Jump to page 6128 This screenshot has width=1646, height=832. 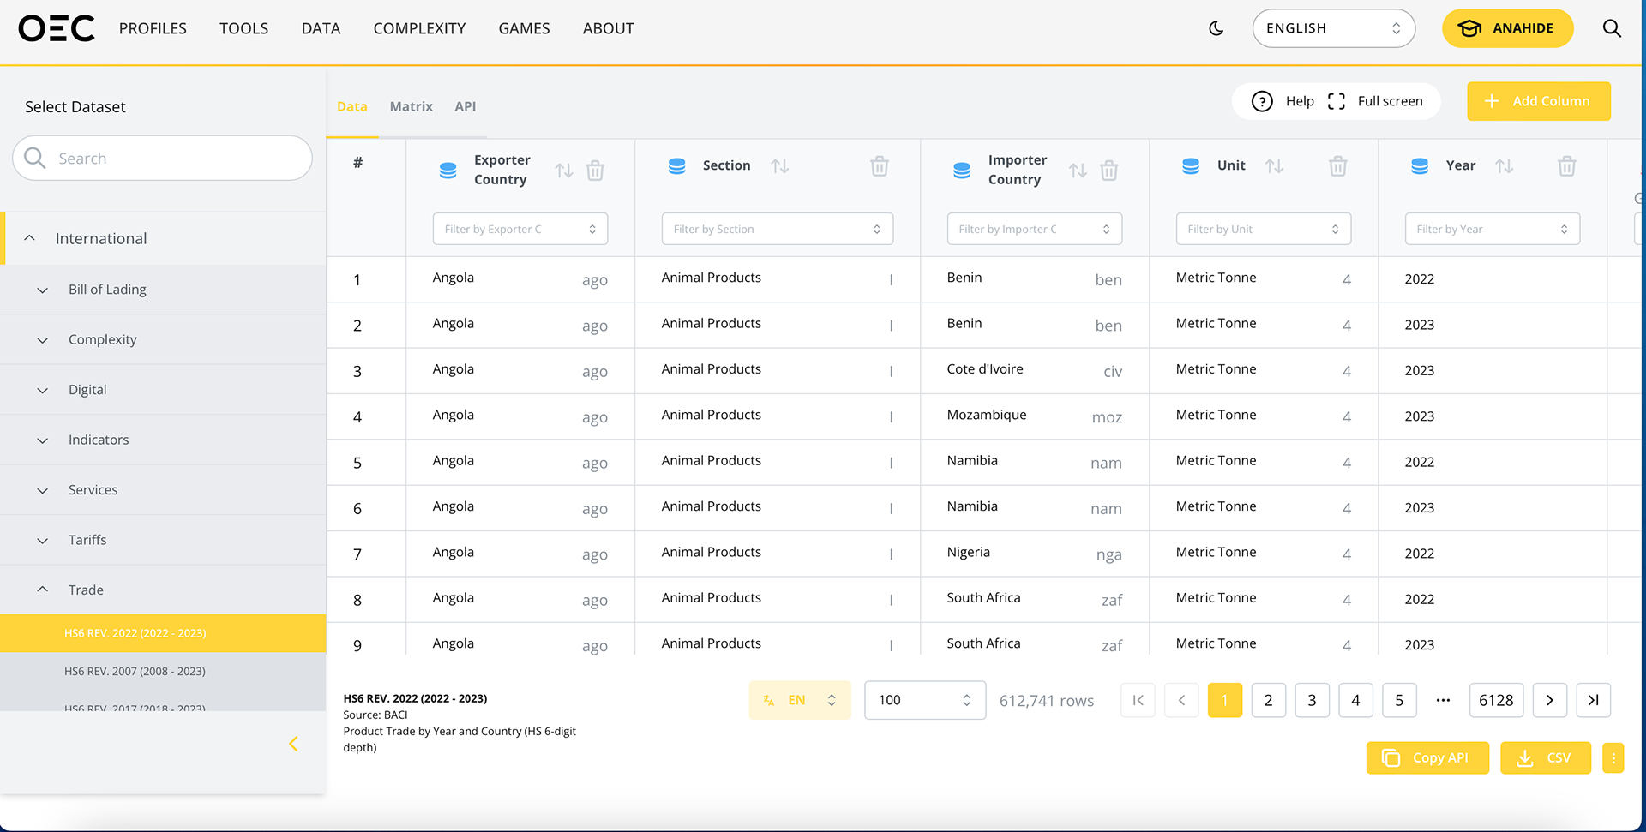tap(1496, 700)
